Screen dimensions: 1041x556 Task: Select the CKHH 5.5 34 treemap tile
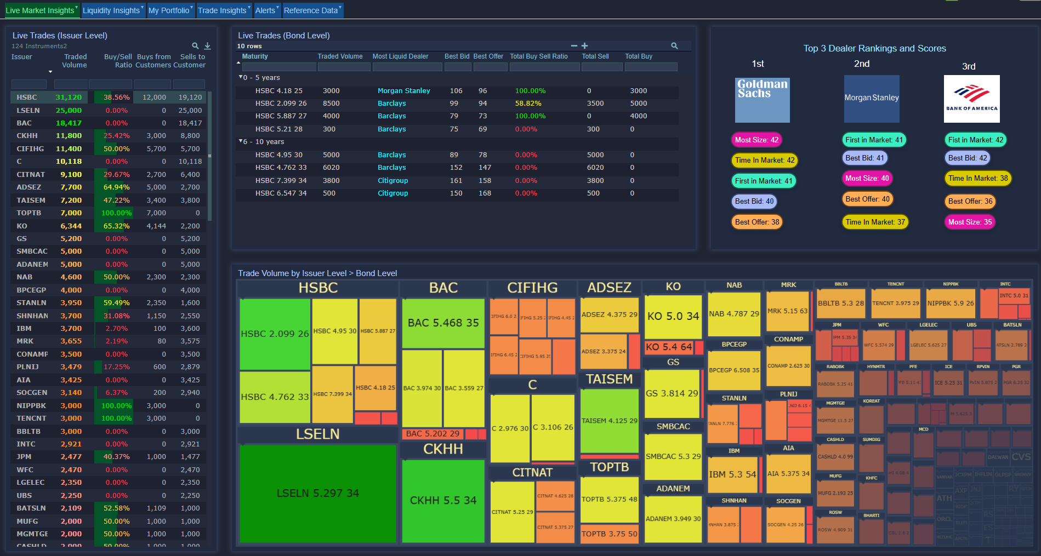tap(443, 500)
